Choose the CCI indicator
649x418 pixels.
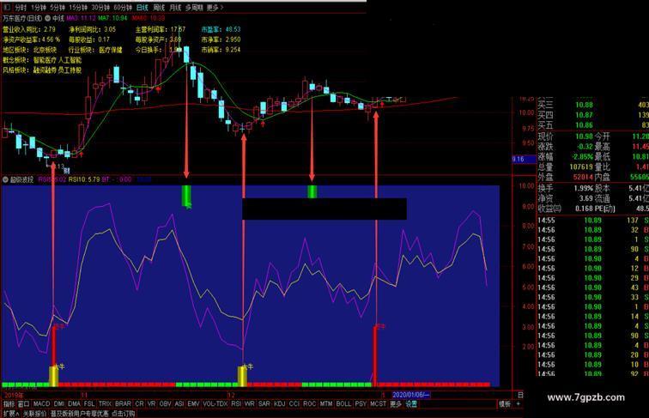[294, 404]
